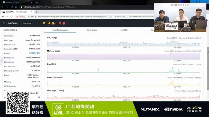
Task: Click the CPU Usage chart title
Action: coord(52,38)
